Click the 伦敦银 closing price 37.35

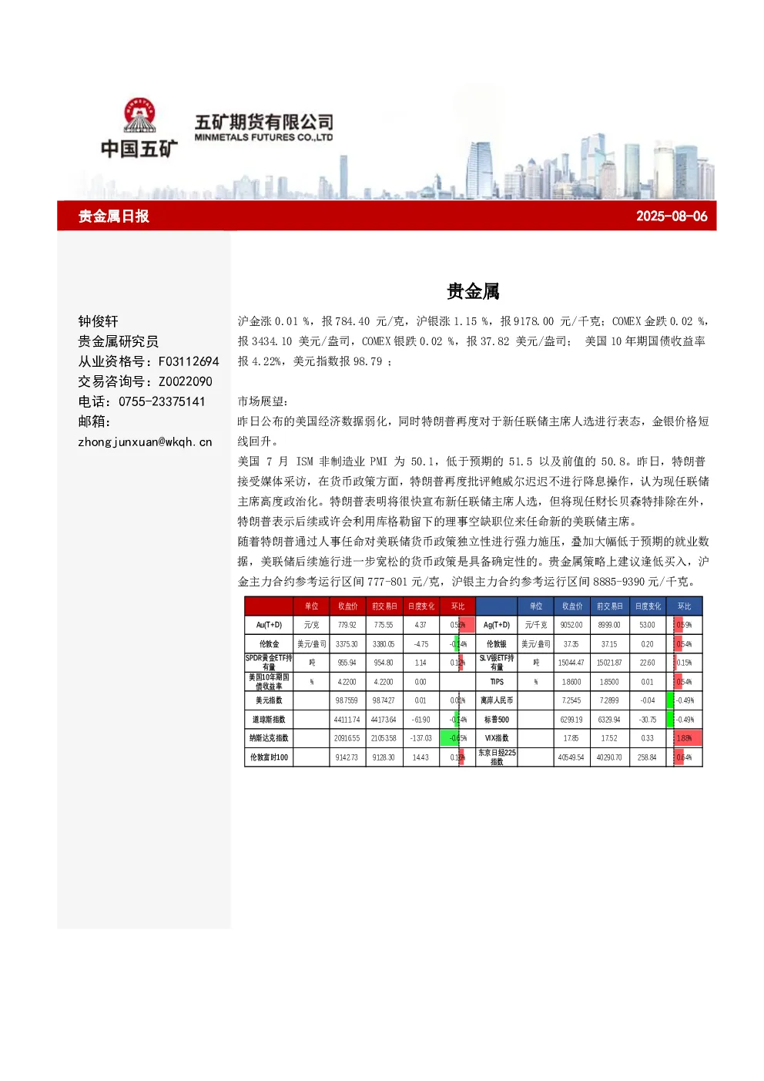571,644
